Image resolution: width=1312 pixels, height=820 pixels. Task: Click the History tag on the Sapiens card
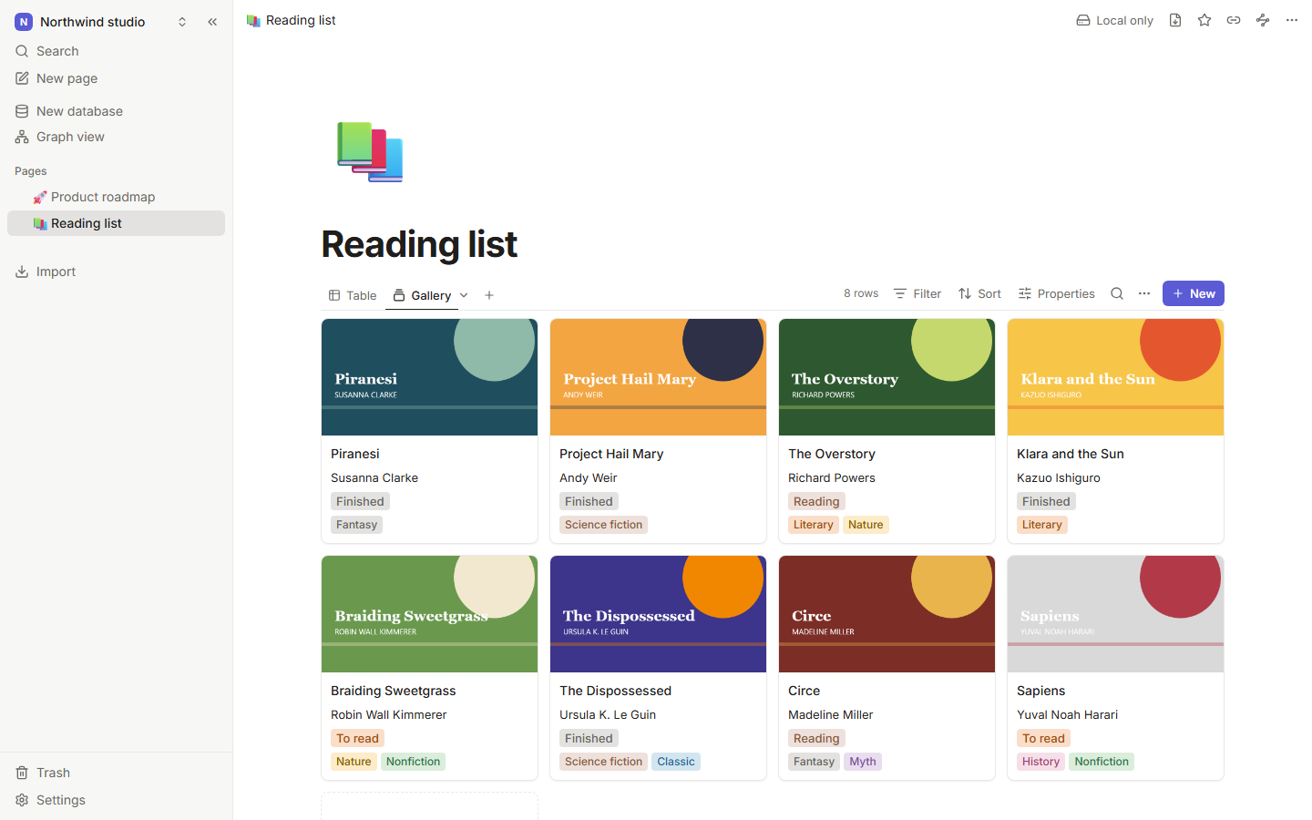[1040, 762]
